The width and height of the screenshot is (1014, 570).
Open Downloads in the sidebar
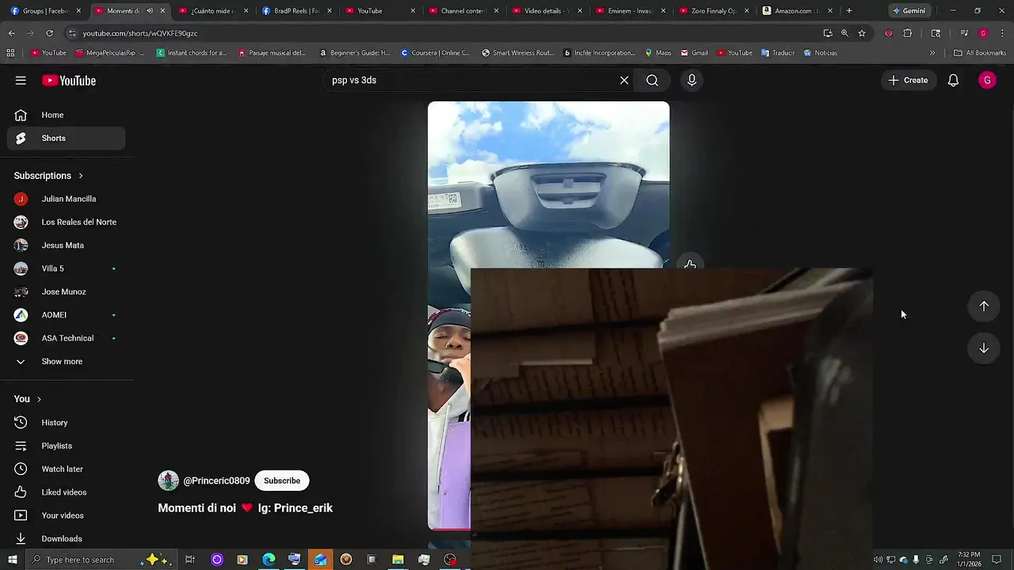click(67, 538)
